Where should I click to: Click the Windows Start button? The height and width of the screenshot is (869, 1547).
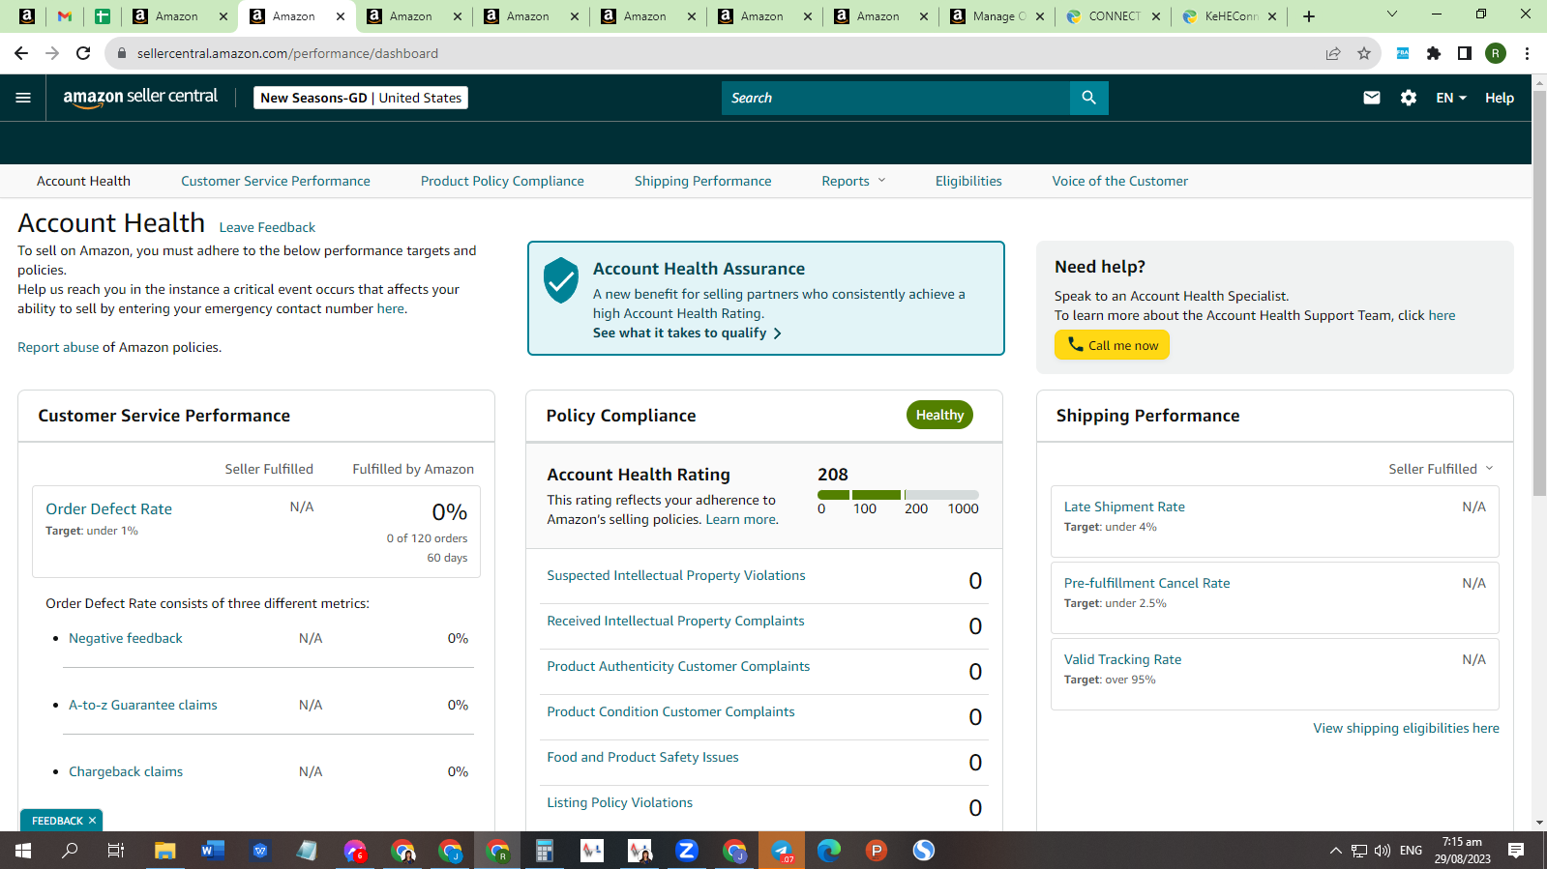click(23, 851)
